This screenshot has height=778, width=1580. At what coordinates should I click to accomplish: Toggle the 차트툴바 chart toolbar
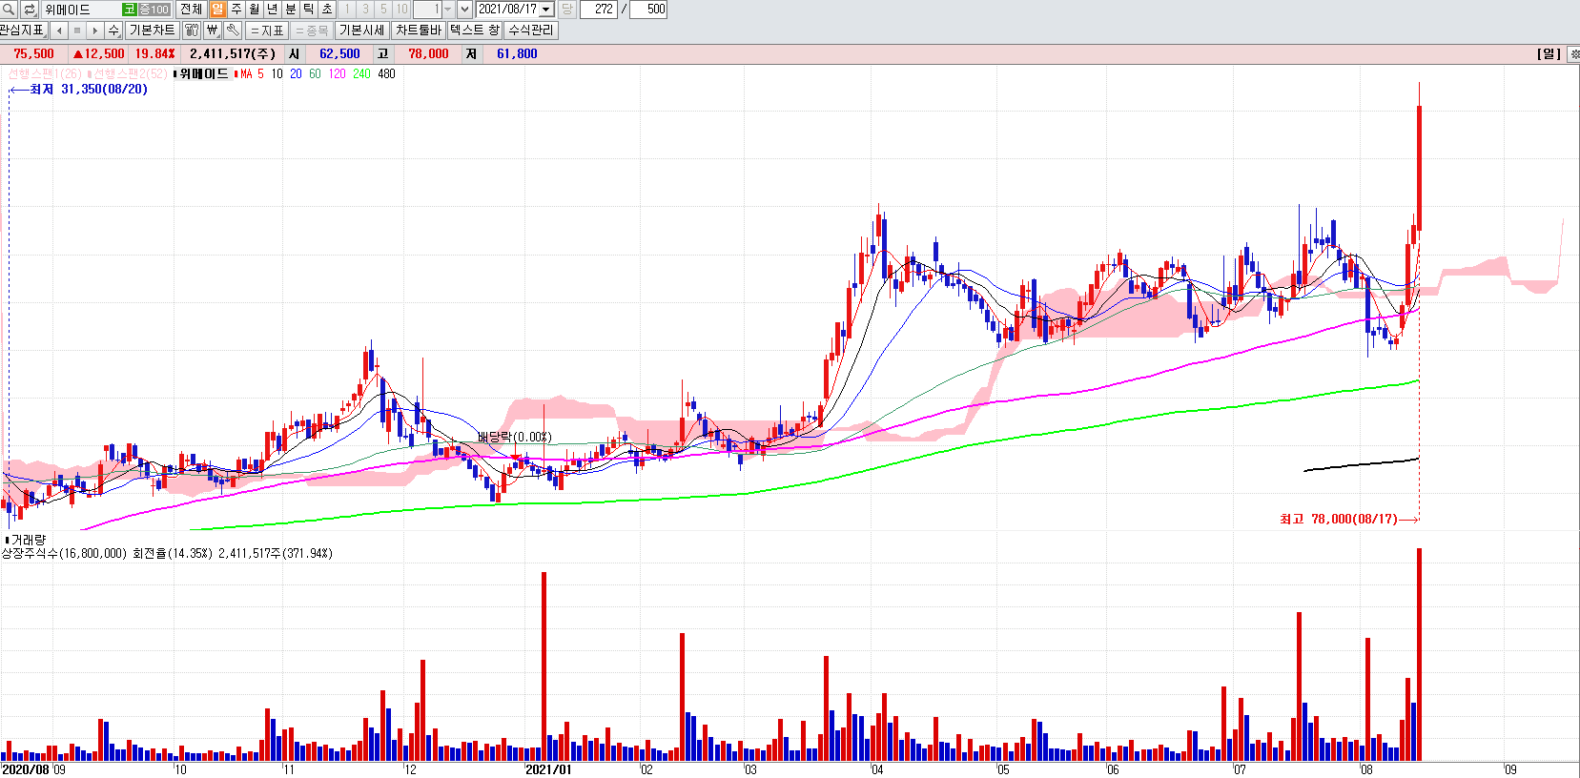click(419, 31)
